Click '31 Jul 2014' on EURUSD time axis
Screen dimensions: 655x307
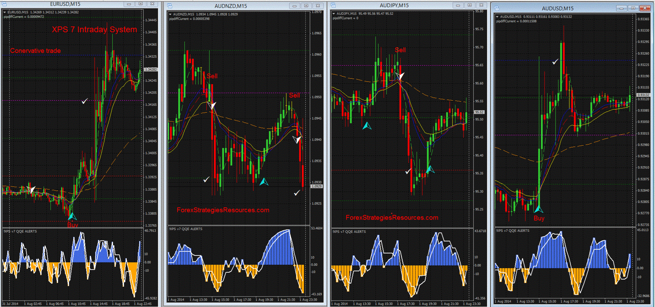click(x=10, y=304)
